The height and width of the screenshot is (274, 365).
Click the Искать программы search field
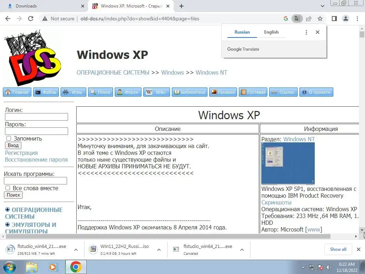(35, 181)
